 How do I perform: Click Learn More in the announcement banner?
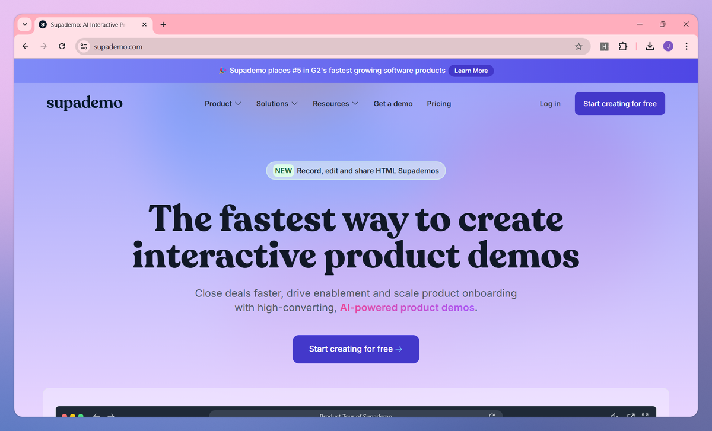click(471, 71)
